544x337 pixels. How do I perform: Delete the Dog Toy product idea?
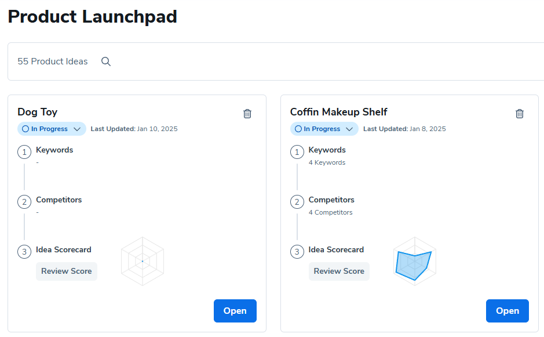point(247,114)
